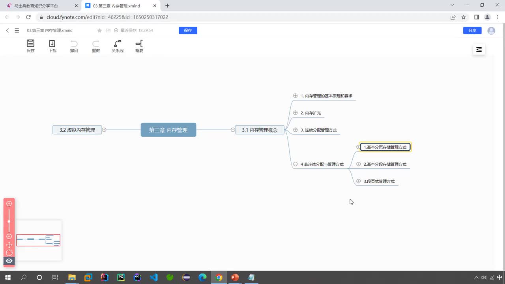Go back with the left arrow

pyautogui.click(x=7, y=30)
